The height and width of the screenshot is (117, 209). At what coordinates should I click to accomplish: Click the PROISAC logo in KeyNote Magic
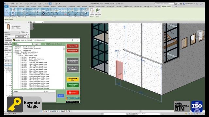[x=73, y=98]
